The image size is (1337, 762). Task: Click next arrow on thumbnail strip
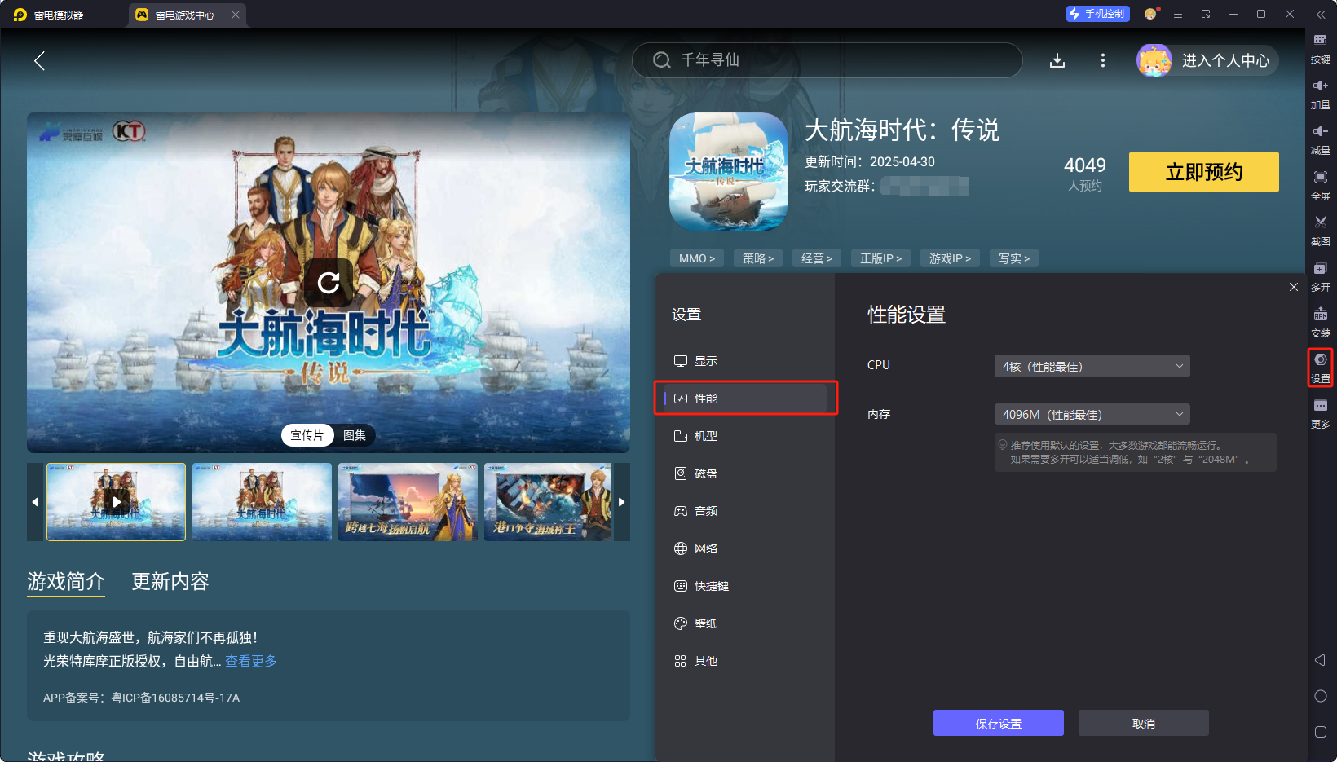622,502
